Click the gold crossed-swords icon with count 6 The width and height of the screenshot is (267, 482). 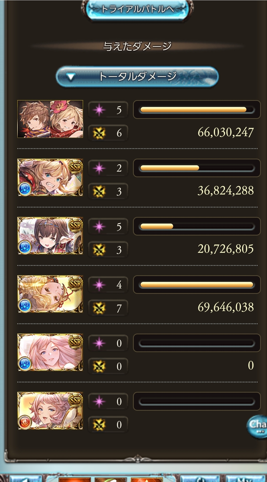click(99, 133)
